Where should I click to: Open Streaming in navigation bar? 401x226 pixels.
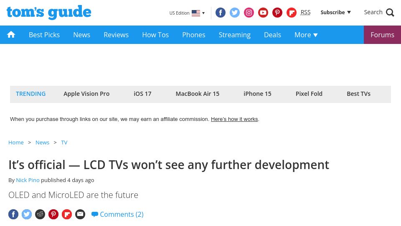pos(234,35)
